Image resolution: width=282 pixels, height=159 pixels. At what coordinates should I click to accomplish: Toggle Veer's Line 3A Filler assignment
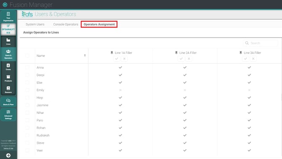(249, 150)
